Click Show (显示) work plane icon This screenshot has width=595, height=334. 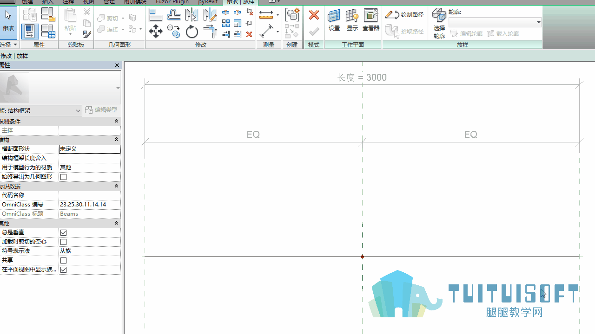[x=352, y=20]
